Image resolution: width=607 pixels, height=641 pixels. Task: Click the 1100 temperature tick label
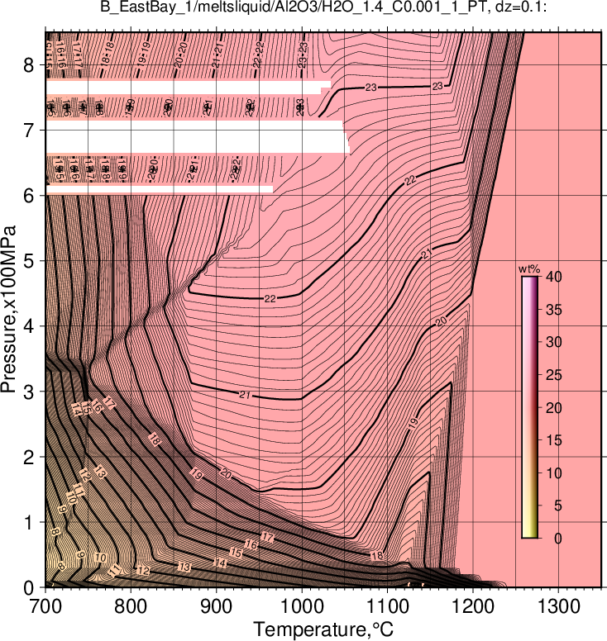pyautogui.click(x=387, y=606)
